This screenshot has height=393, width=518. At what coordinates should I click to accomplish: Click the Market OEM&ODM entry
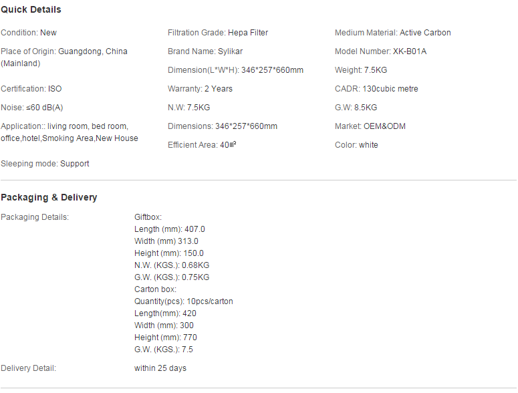[370, 126]
